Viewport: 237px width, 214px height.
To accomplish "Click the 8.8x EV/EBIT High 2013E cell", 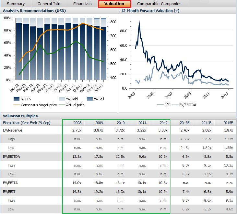I will 186,201.
